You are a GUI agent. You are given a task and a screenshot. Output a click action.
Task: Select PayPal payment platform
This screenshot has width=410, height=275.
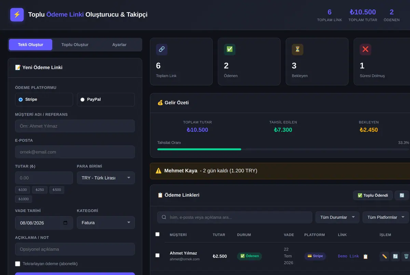(x=106, y=100)
